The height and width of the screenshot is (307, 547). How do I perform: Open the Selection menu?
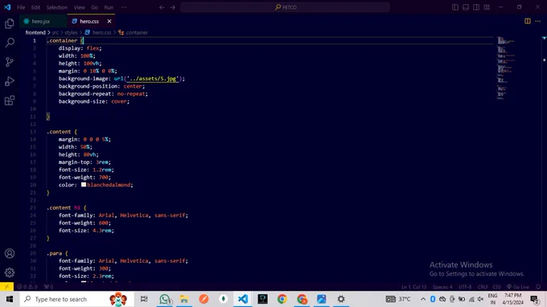click(x=57, y=7)
